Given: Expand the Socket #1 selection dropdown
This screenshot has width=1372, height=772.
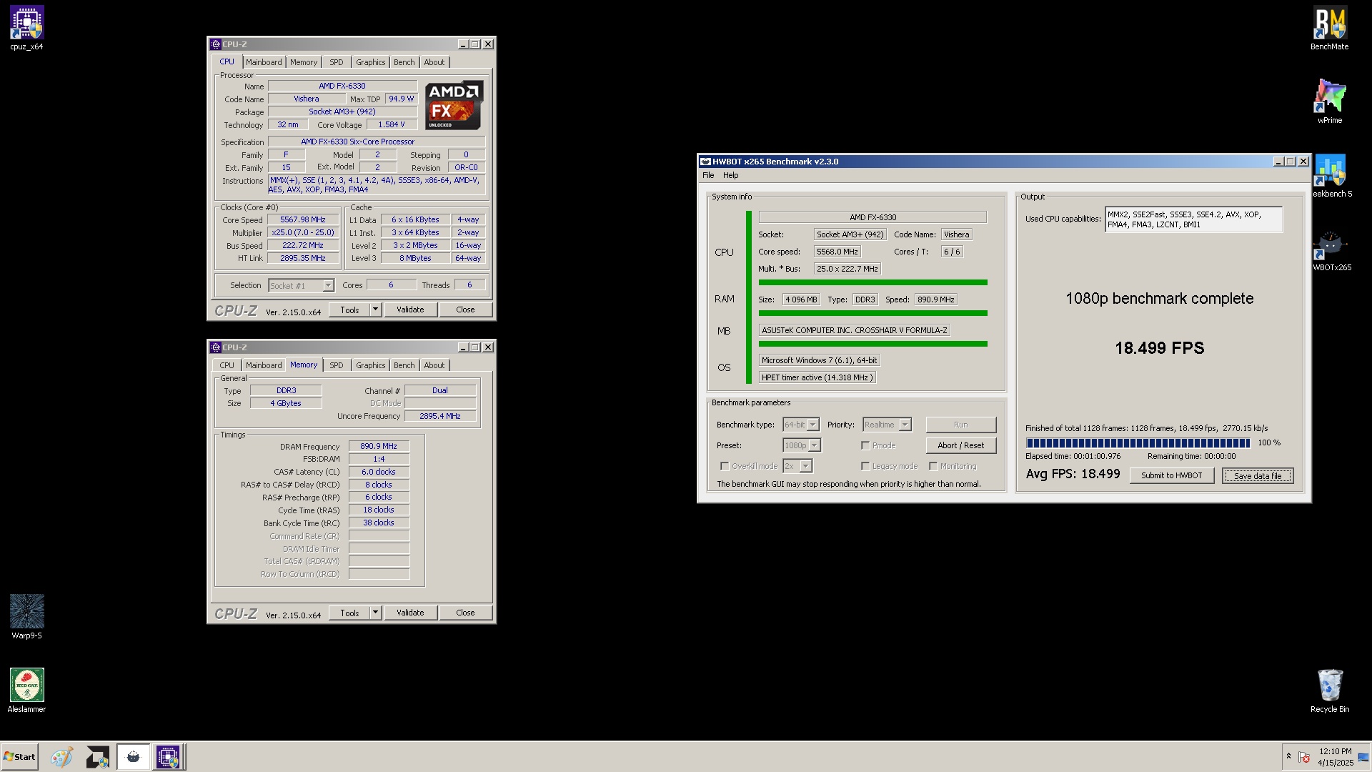Looking at the screenshot, I should 328,286.
